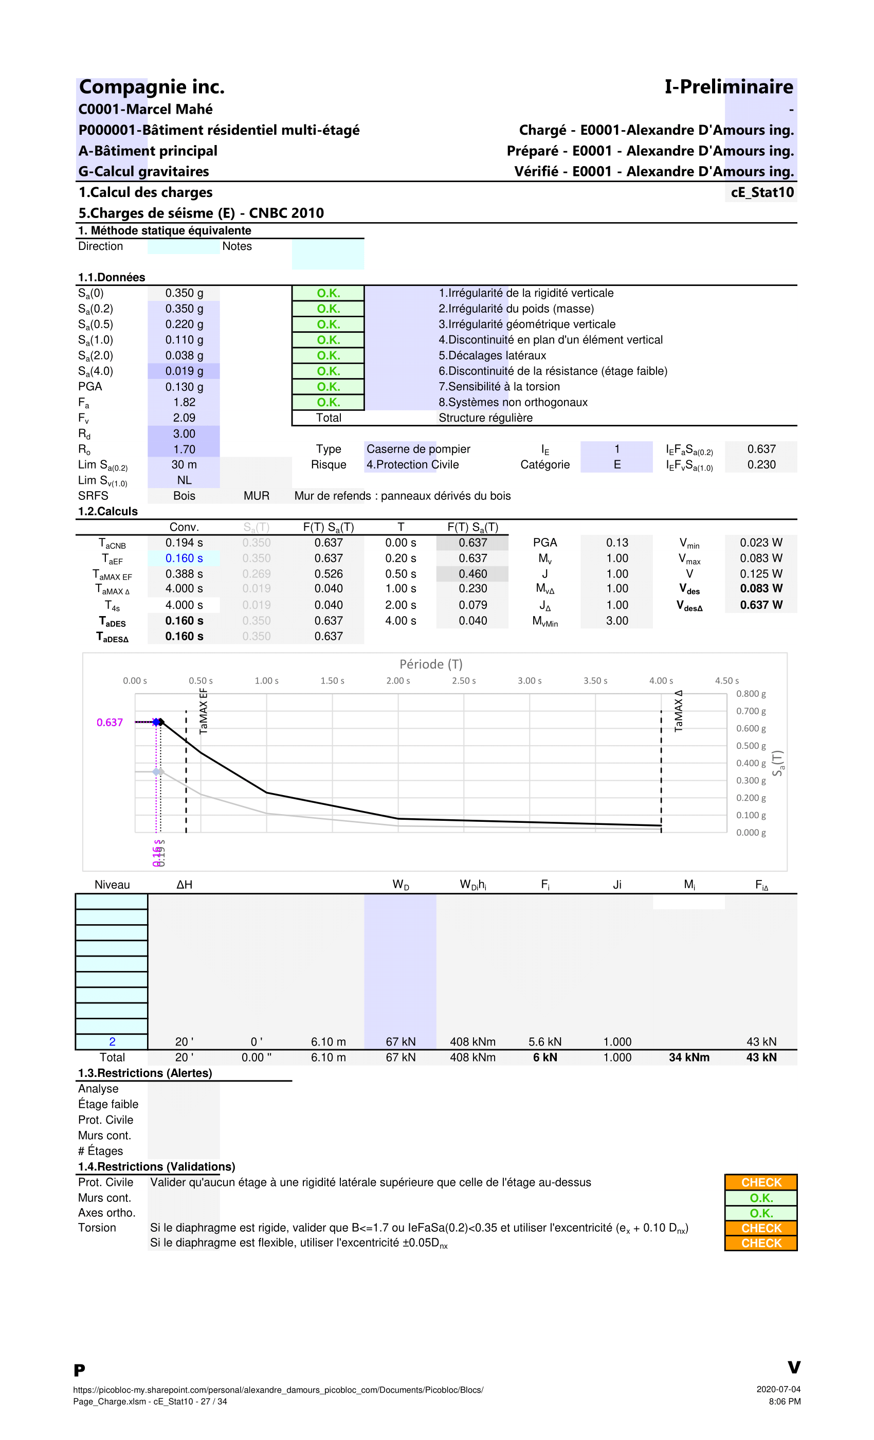
Task: Select the IE value 1
Action: (616, 449)
